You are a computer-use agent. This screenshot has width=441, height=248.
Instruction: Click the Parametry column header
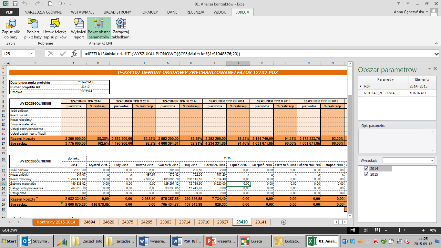click(385, 79)
